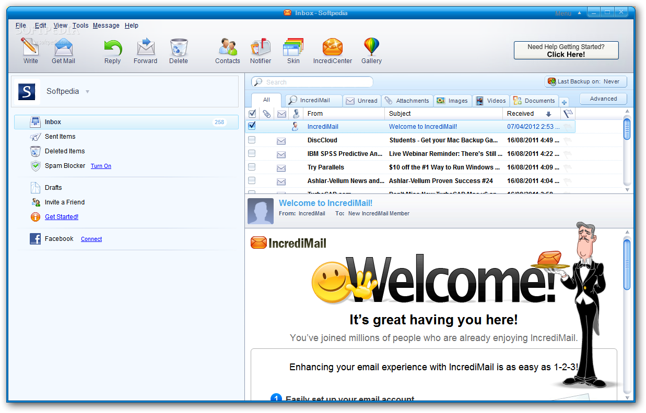Click the Spam Blocker shield icon
Screen dimensions: 646x413
(35, 166)
